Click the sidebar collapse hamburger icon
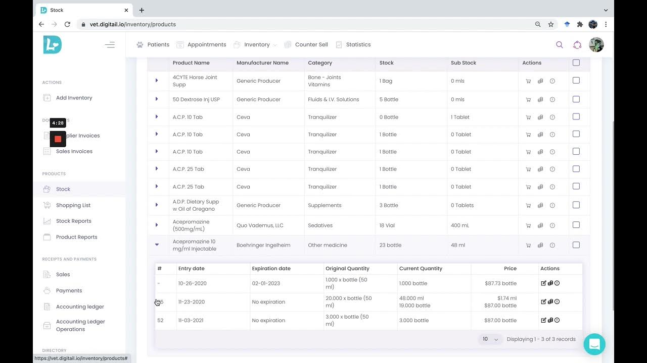The image size is (647, 363). tap(110, 45)
